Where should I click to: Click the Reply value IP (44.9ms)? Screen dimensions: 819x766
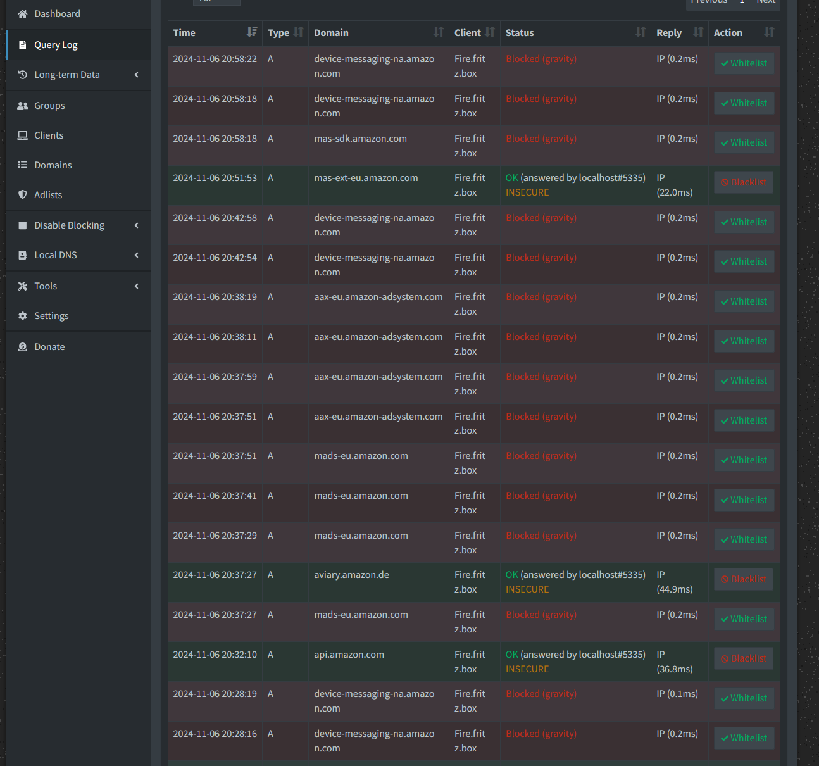tap(675, 582)
